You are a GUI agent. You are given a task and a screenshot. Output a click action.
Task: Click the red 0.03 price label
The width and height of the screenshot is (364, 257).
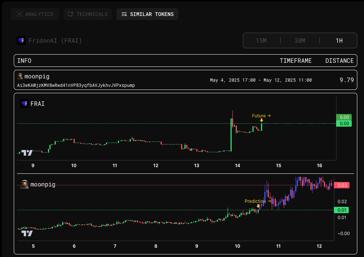(x=342, y=185)
